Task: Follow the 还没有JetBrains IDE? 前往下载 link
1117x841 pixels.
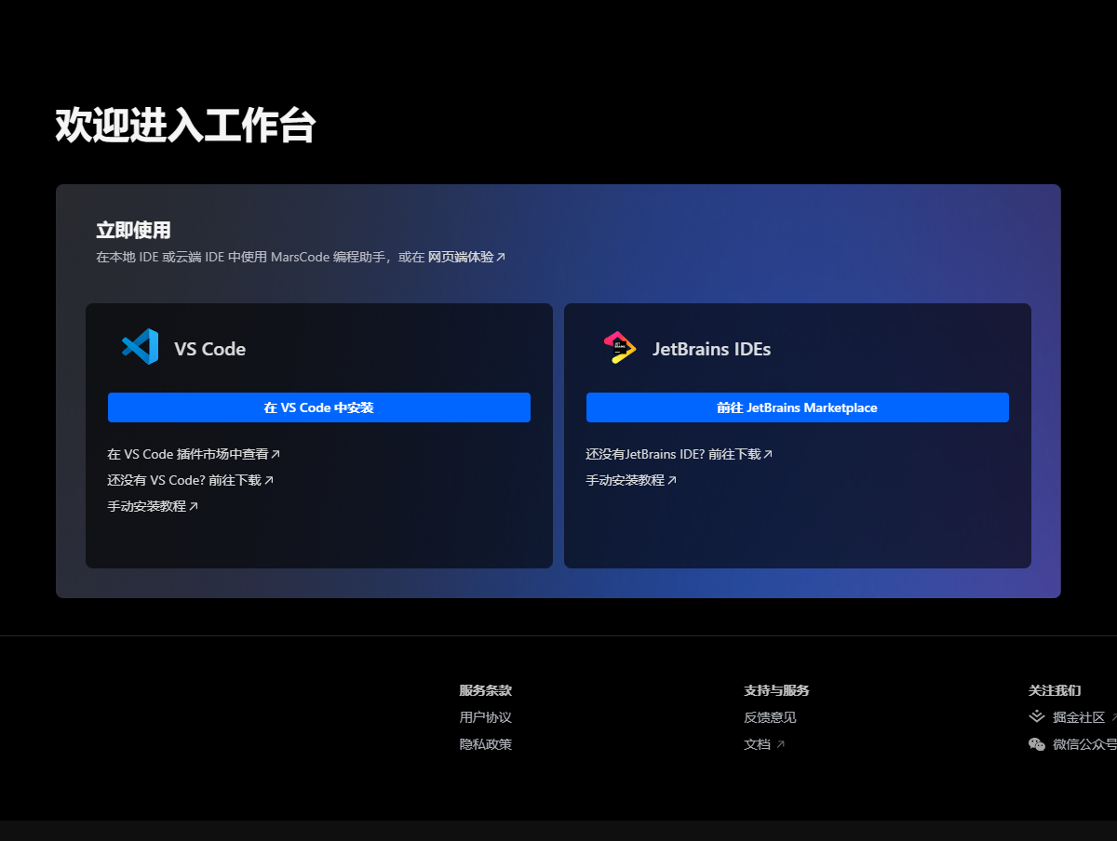Action: (679, 454)
